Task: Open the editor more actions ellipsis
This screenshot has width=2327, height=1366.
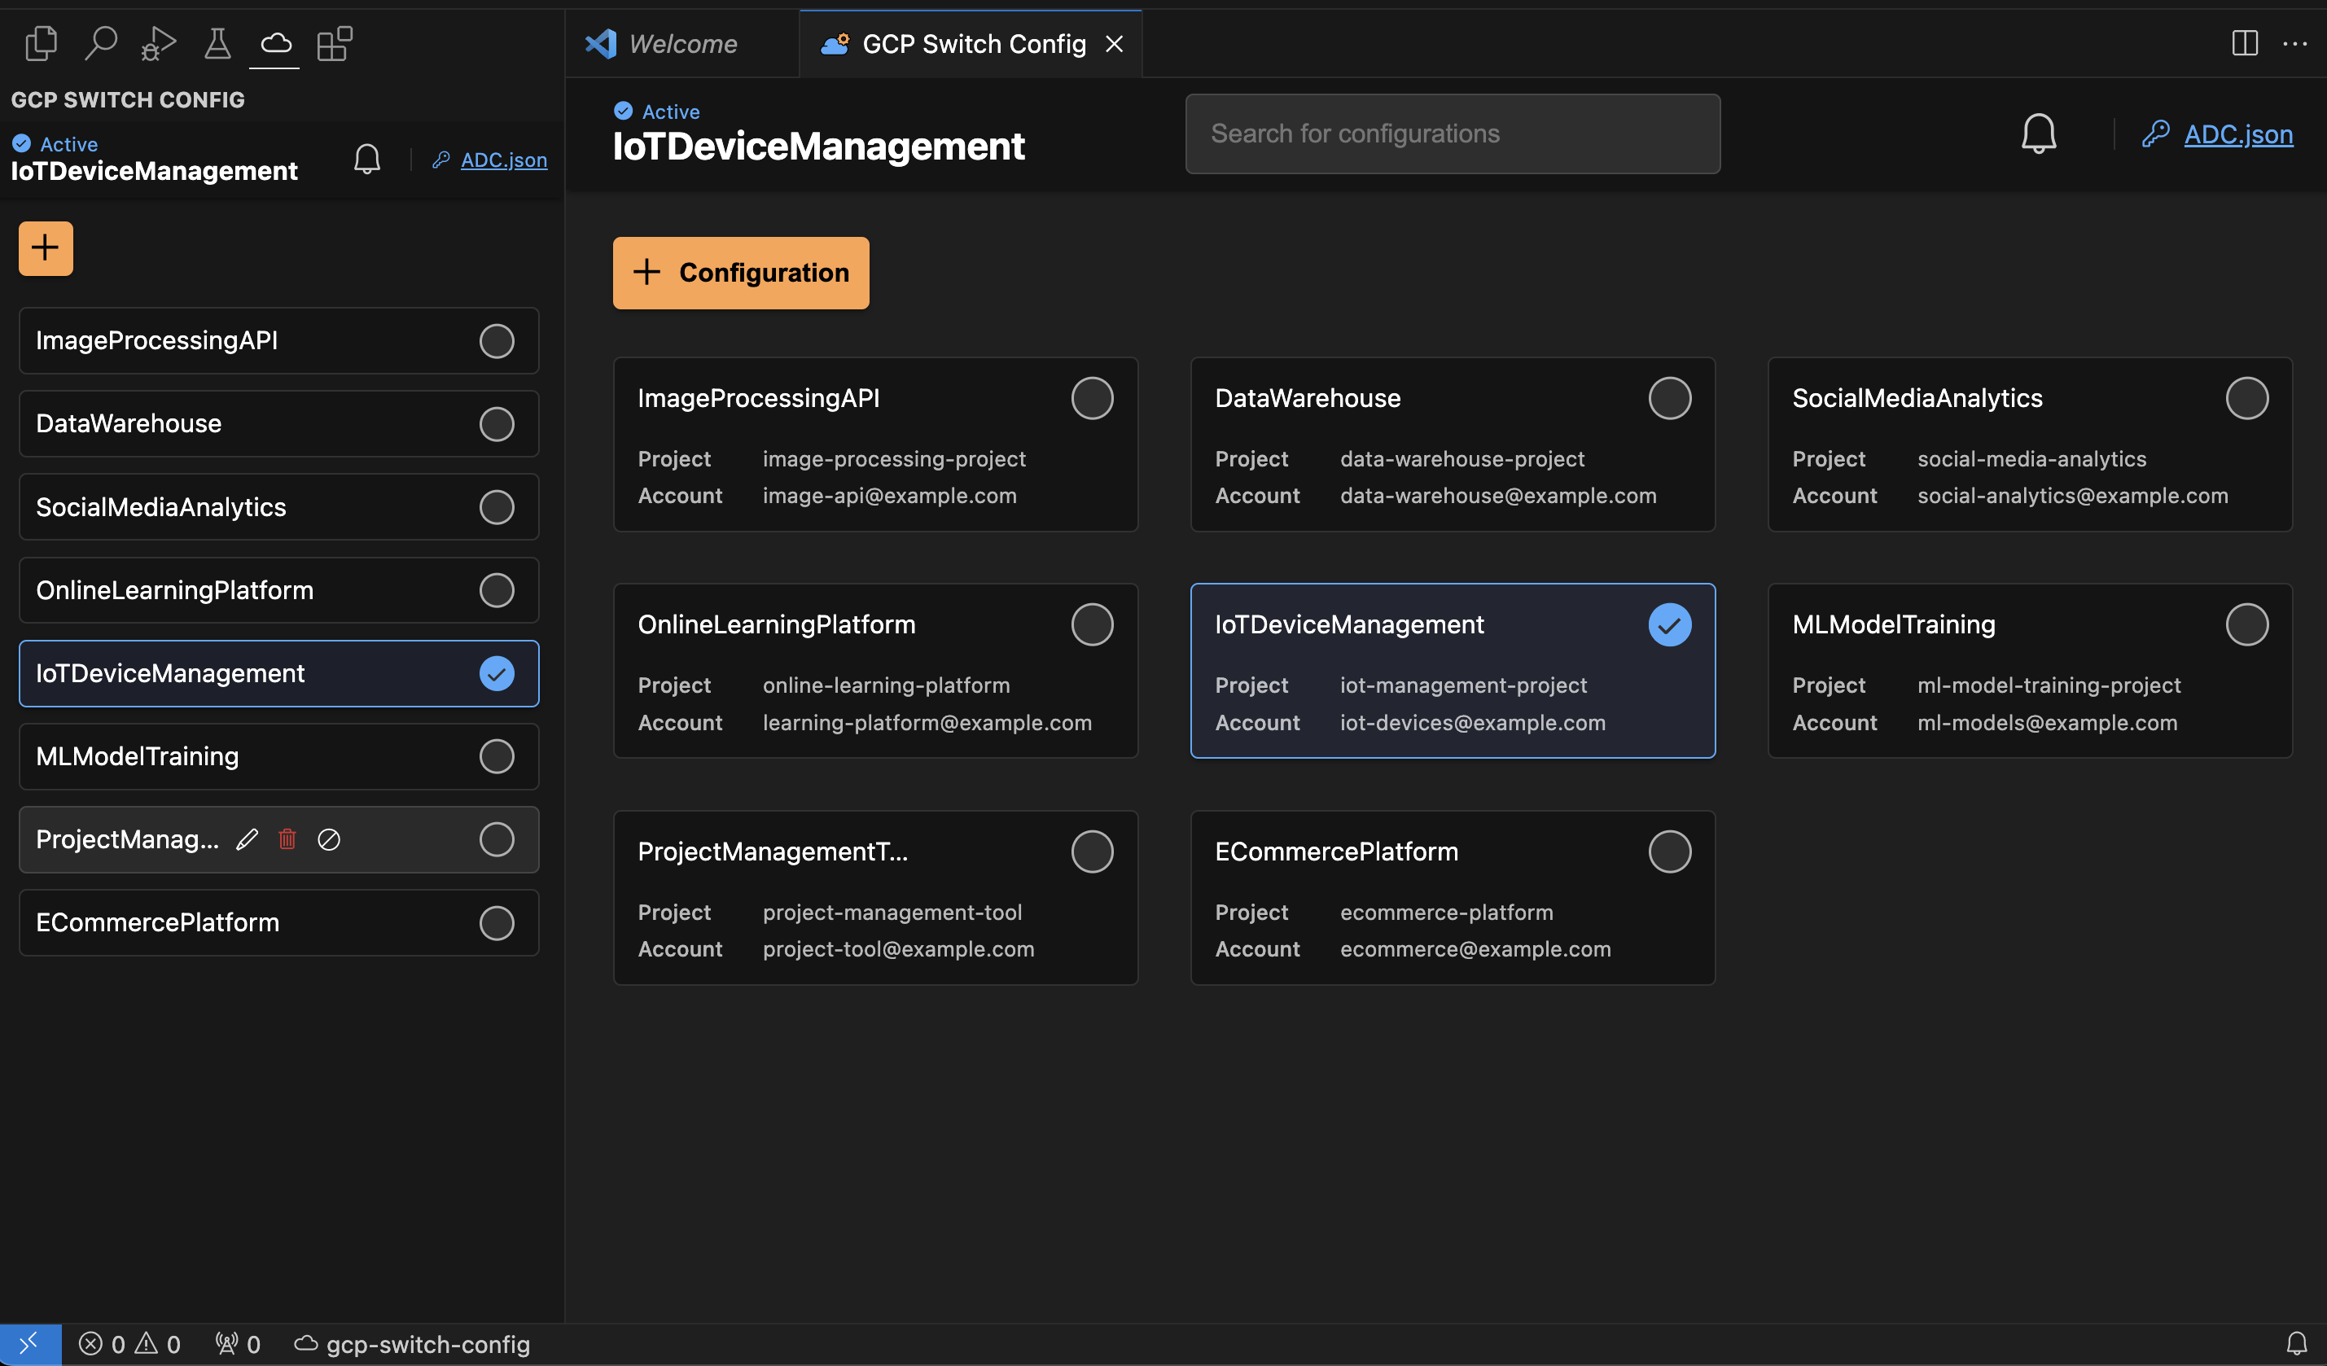Action: point(2295,43)
